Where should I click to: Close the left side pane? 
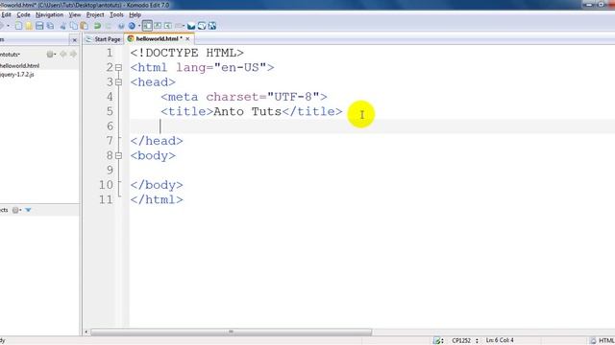pyautogui.click(x=75, y=40)
